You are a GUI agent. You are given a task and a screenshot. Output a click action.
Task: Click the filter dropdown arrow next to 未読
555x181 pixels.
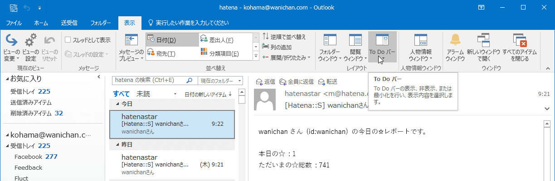[x=175, y=94]
